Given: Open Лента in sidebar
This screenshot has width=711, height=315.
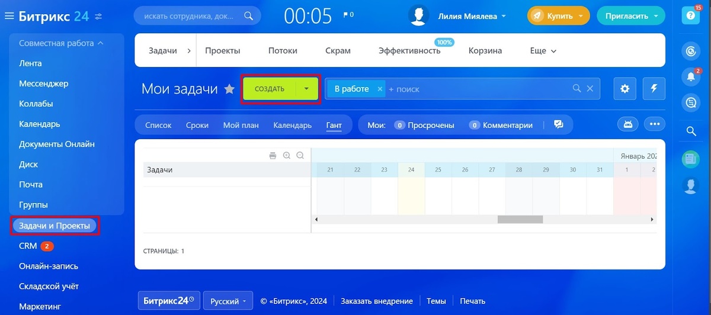Looking at the screenshot, I should pos(30,63).
